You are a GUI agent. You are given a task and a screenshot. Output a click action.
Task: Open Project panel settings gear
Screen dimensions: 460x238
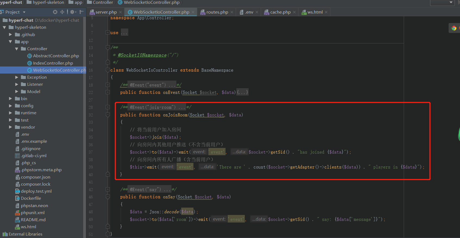pos(72,12)
